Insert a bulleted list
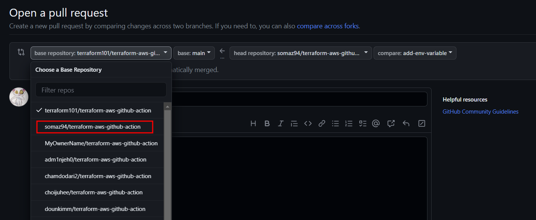This screenshot has width=536, height=220. [335, 123]
